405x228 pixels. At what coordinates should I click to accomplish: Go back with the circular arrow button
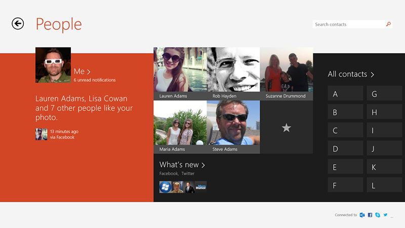coord(18,24)
